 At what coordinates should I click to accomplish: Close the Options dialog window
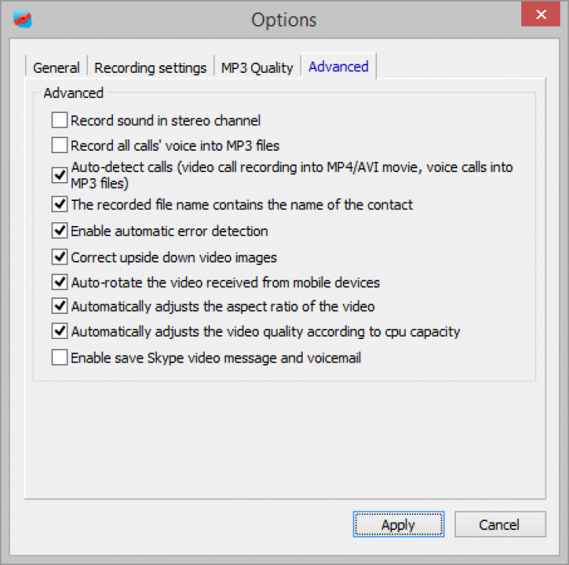[541, 15]
